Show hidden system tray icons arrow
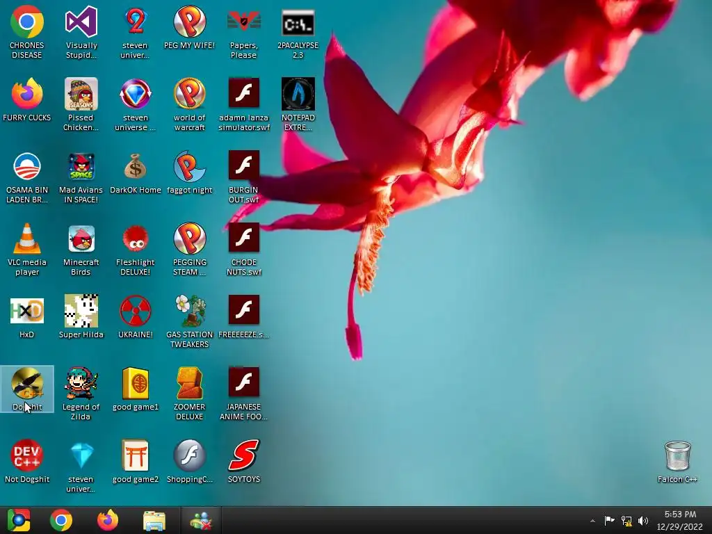712x534 pixels. 592,521
